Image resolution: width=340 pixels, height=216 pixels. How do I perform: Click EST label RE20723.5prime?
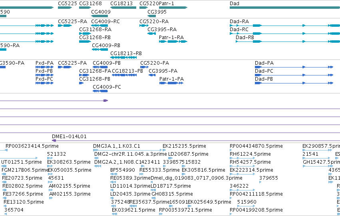click(x=22, y=178)
